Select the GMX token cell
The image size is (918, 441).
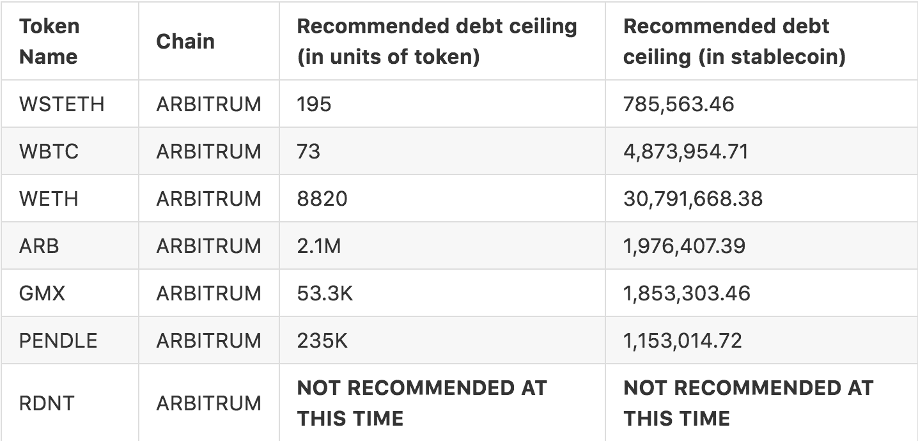[42, 293]
